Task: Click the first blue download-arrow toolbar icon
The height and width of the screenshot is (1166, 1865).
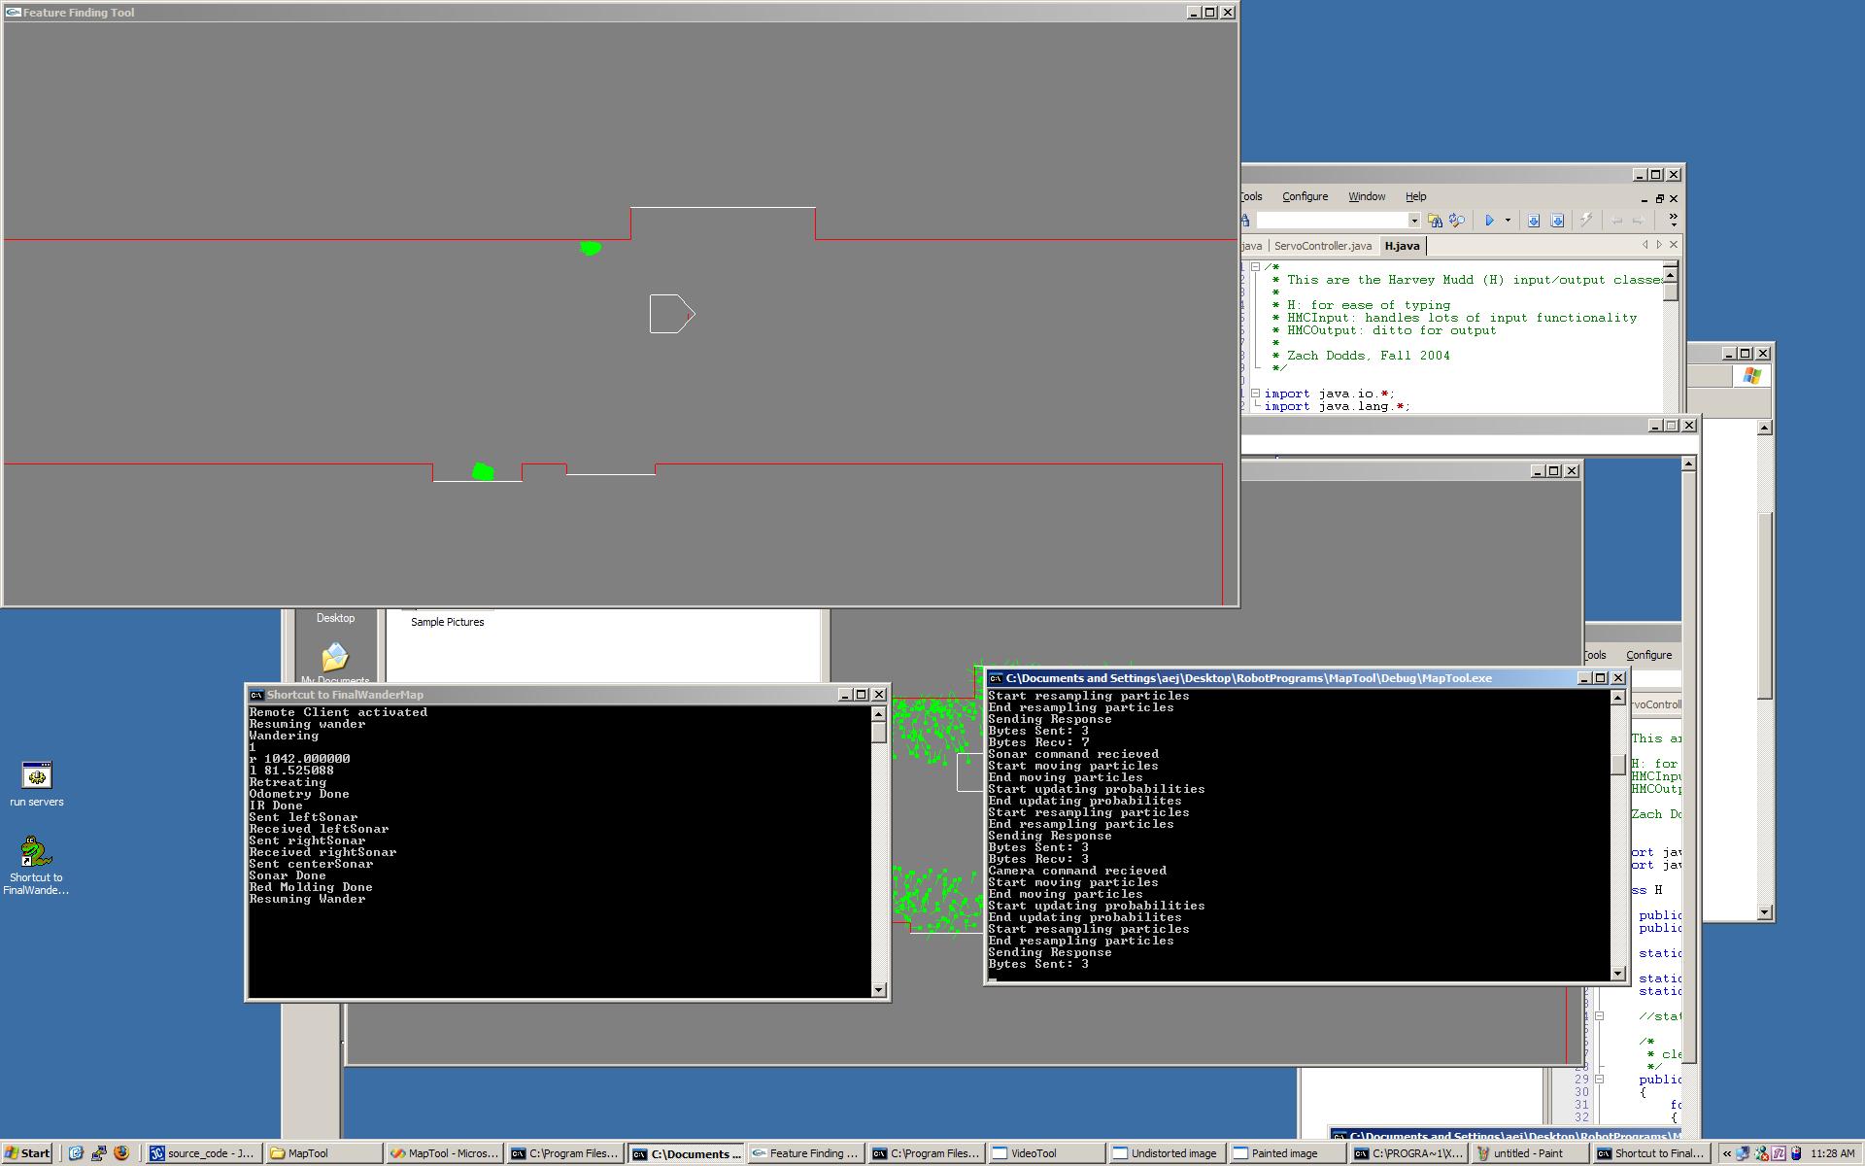Action: [x=1534, y=221]
